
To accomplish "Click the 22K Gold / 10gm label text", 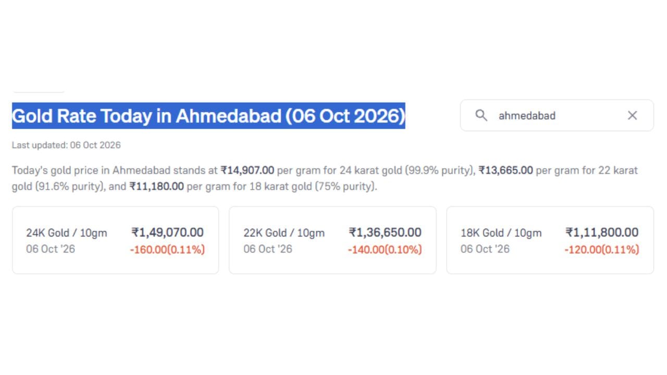I will coord(284,233).
